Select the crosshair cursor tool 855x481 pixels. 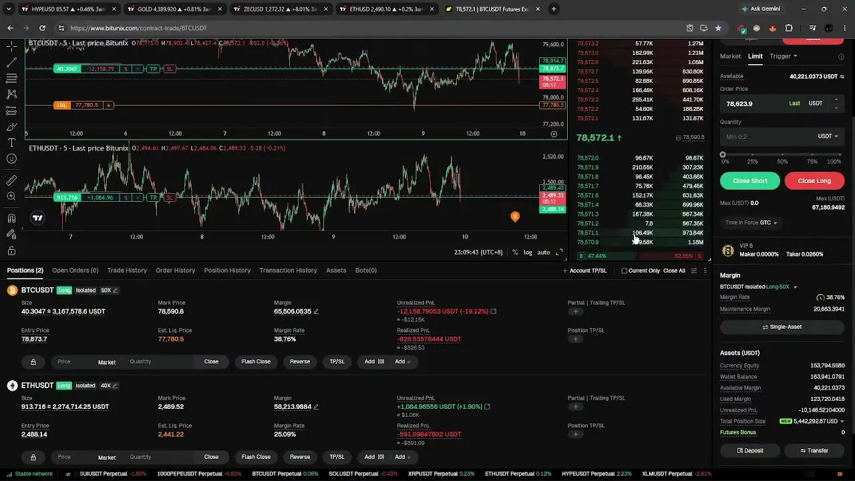(11, 47)
